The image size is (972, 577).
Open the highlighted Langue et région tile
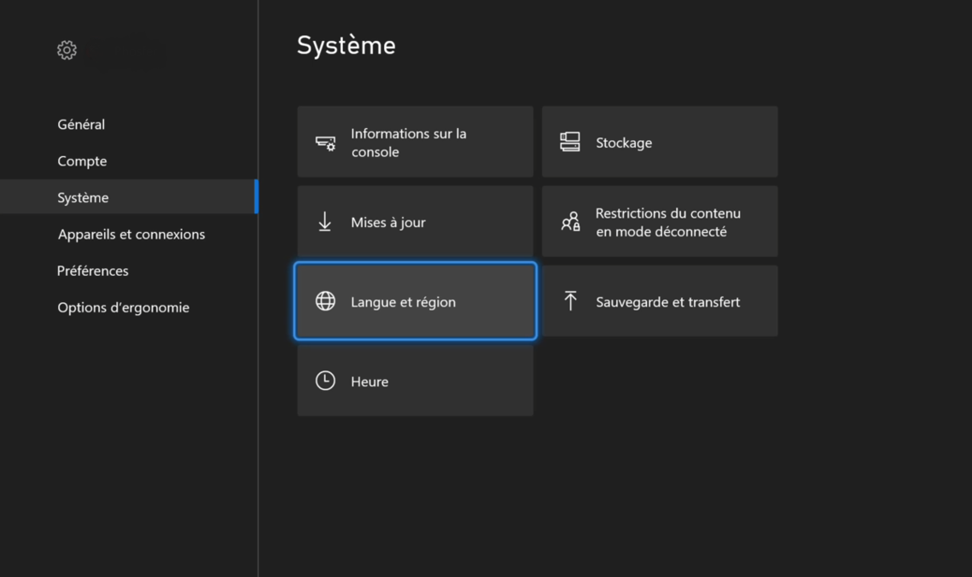point(415,301)
